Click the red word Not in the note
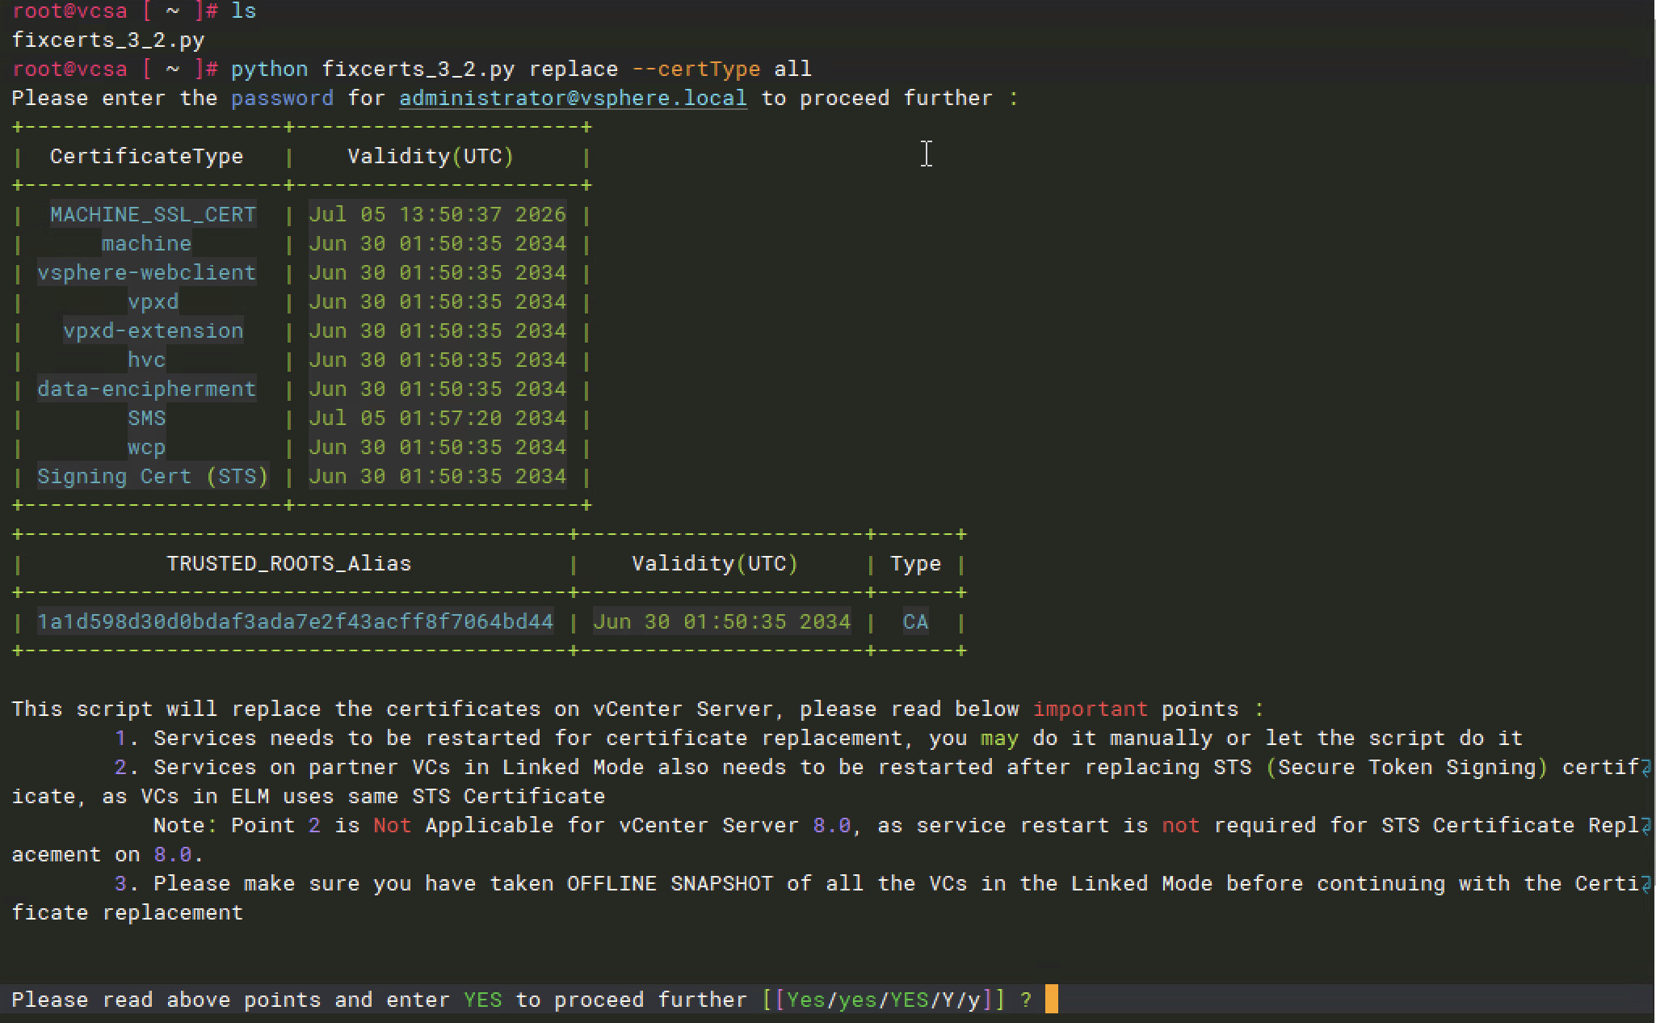 392,826
